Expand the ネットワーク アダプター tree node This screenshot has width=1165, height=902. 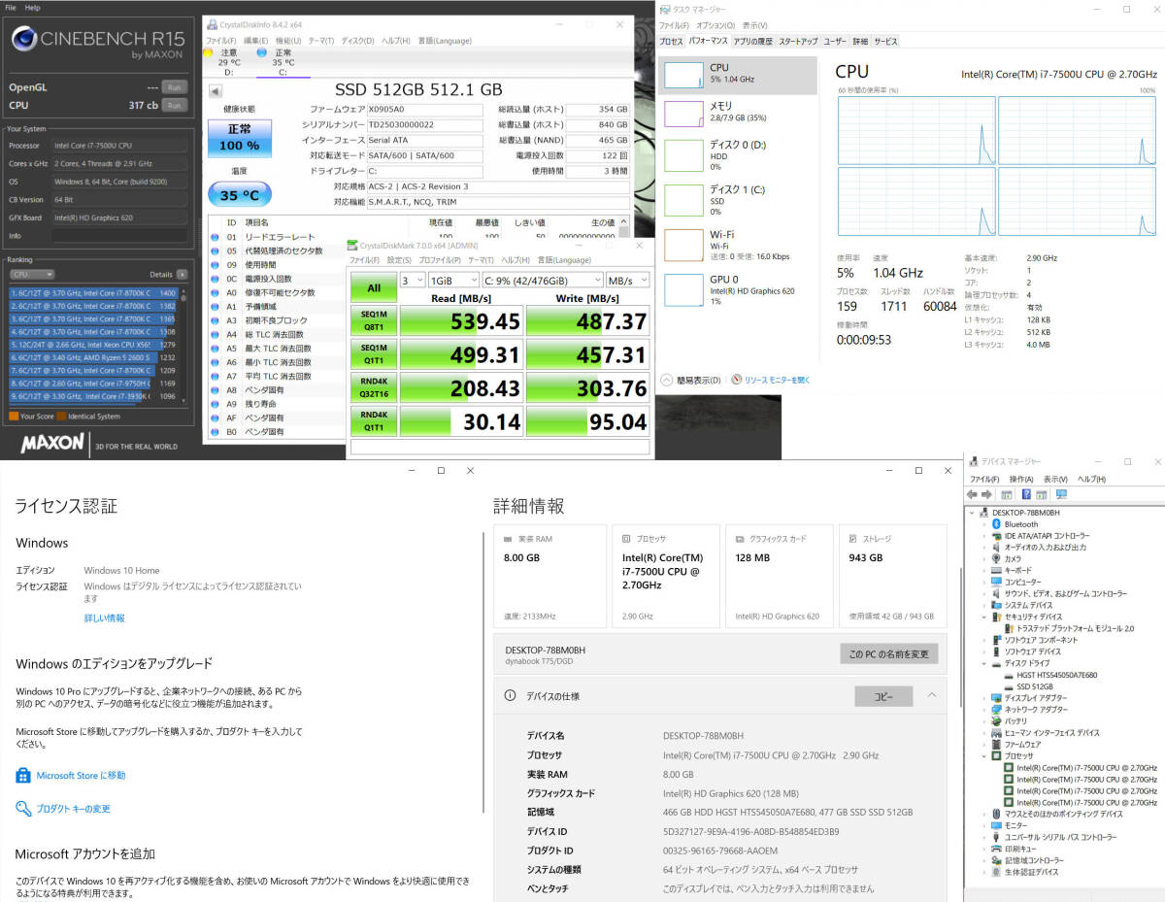(985, 710)
